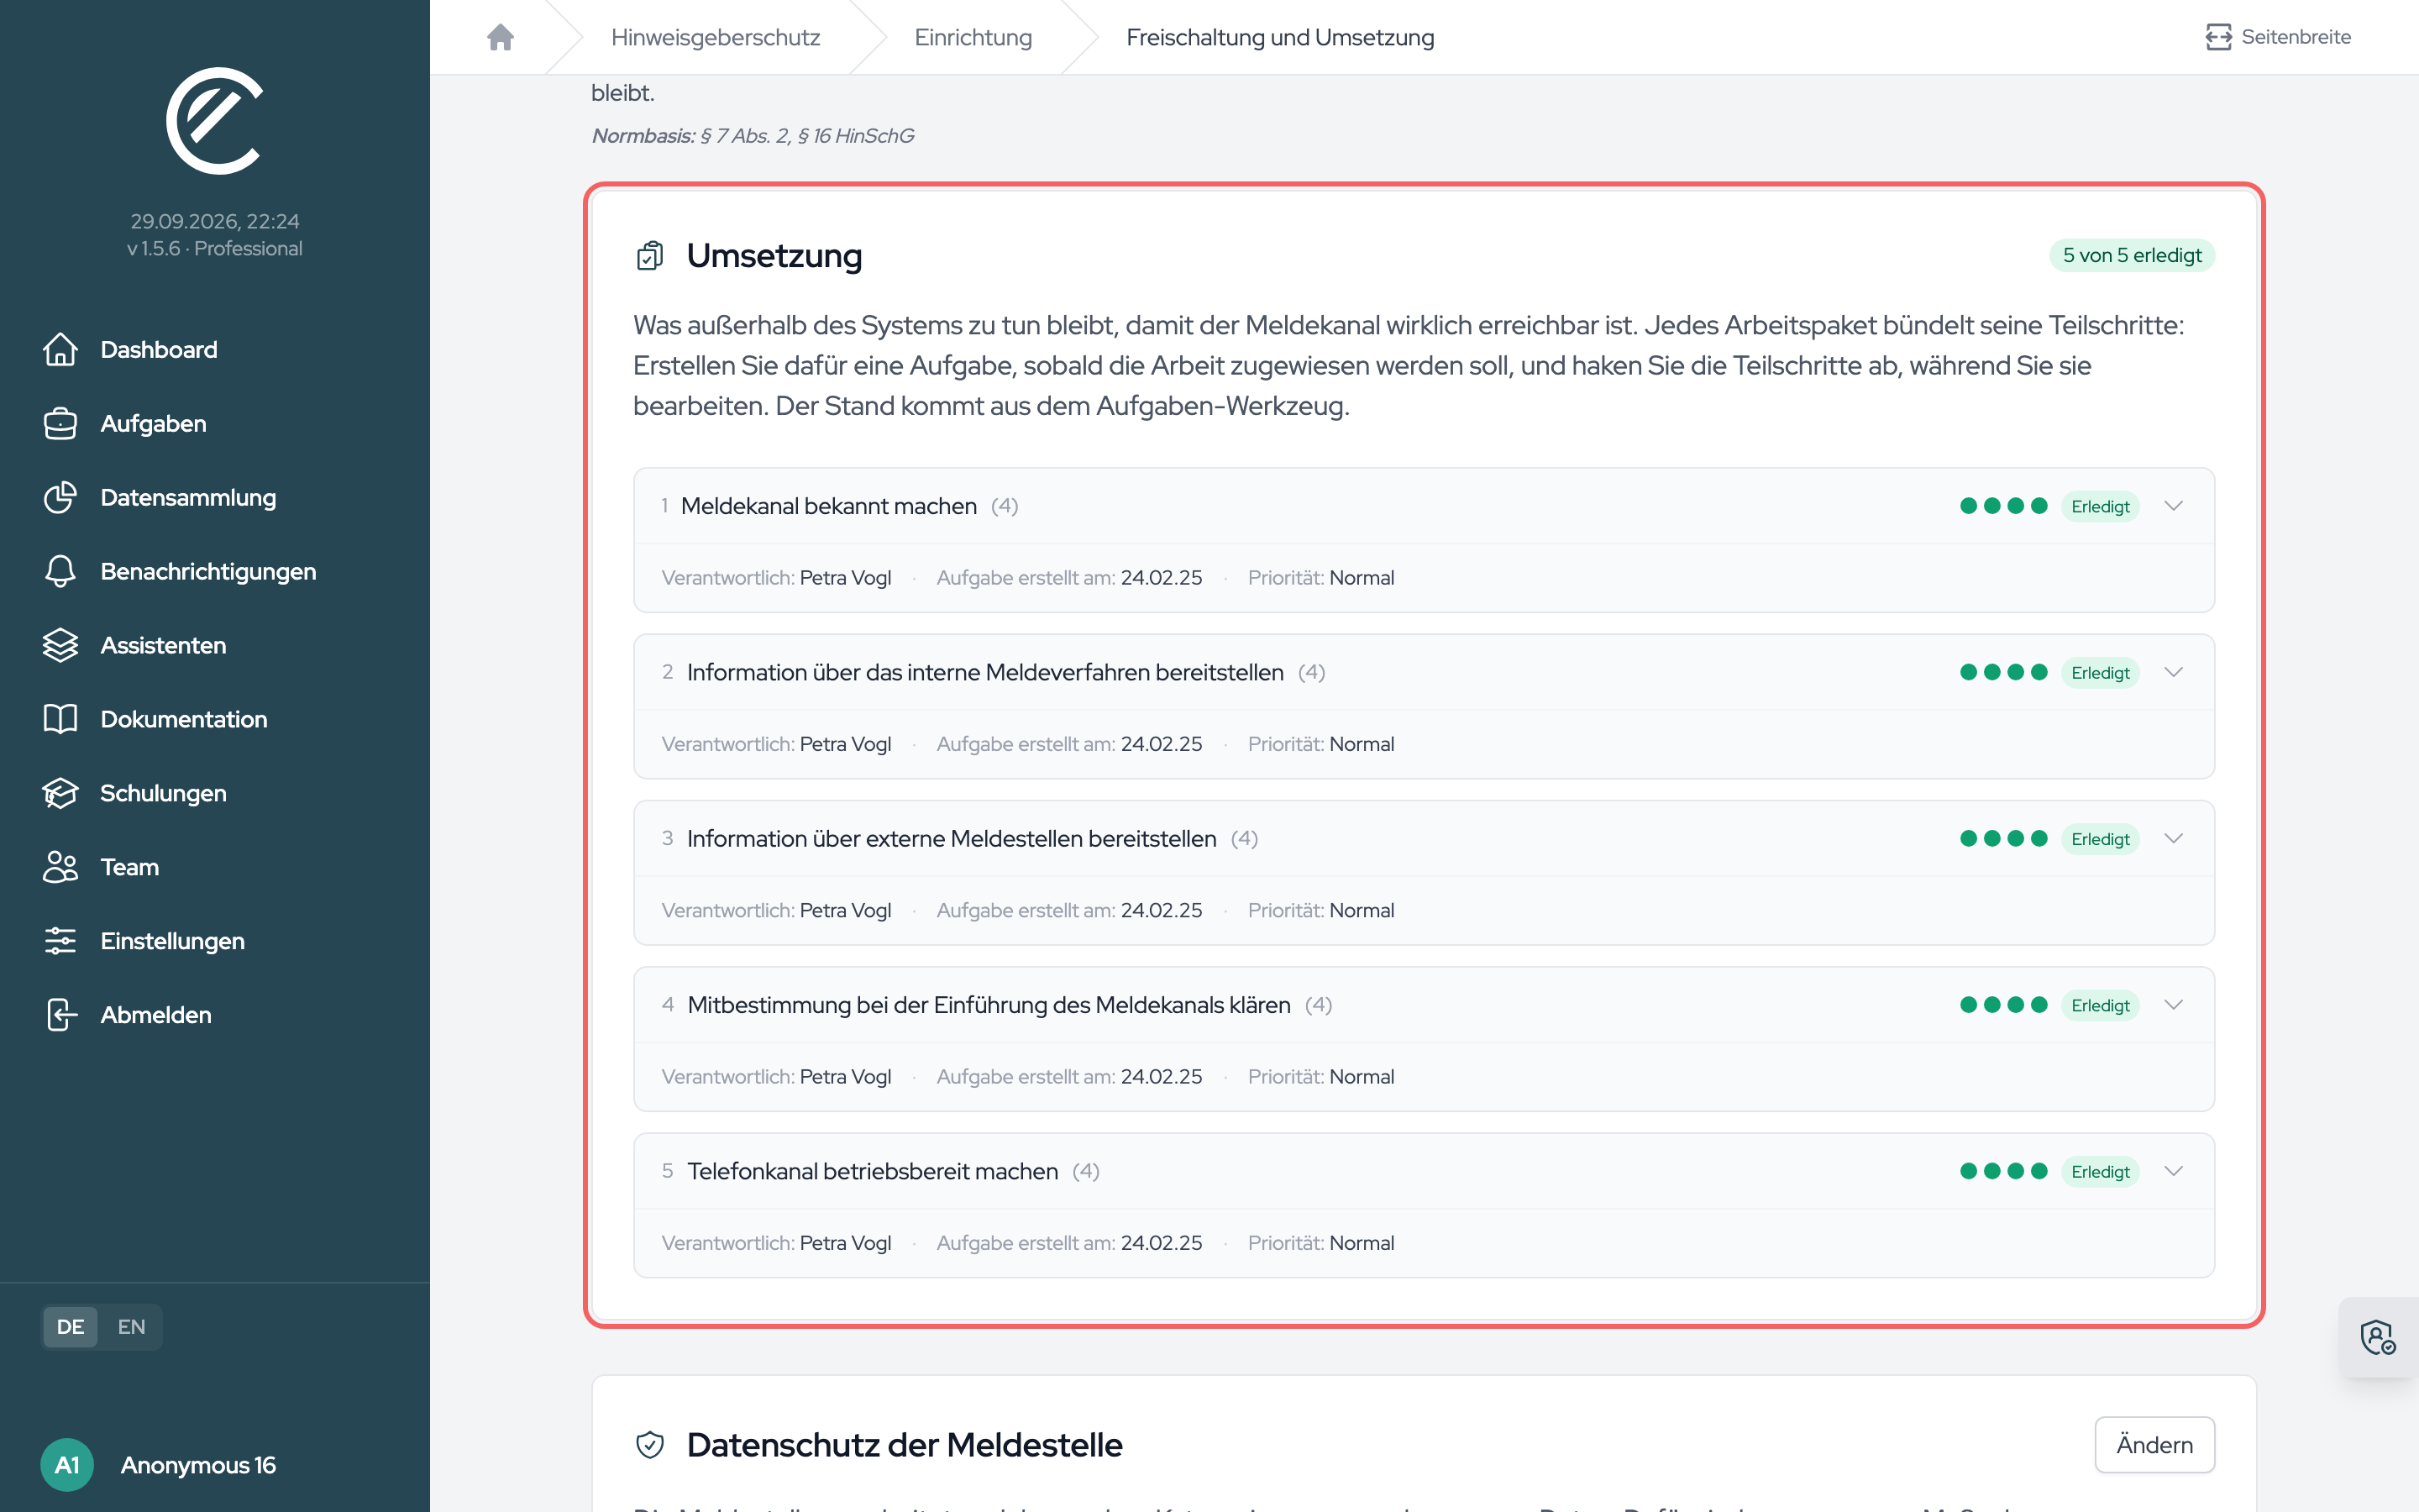The height and width of the screenshot is (1512, 2419).
Task: Click the Freischaltung und Umsetzung breadcrumb
Action: (x=1279, y=37)
